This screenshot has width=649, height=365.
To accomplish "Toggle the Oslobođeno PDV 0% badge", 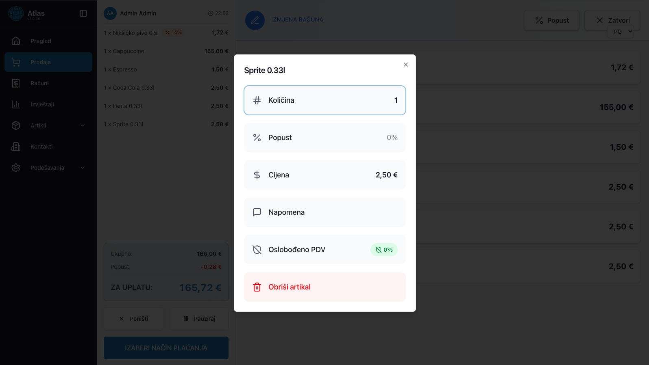I will point(383,250).
